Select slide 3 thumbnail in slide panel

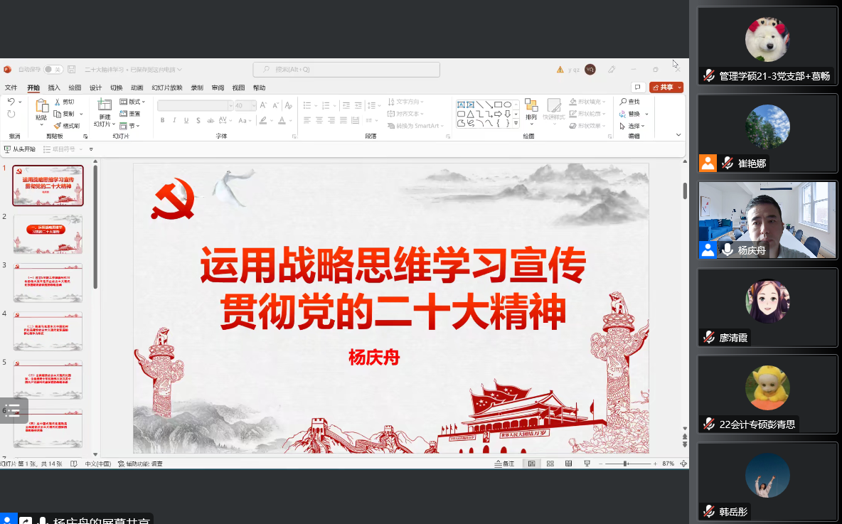(48, 283)
